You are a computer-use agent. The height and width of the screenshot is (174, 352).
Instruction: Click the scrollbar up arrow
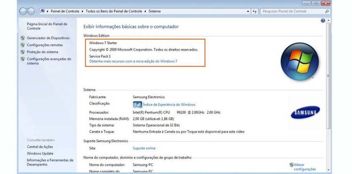pos(328,21)
